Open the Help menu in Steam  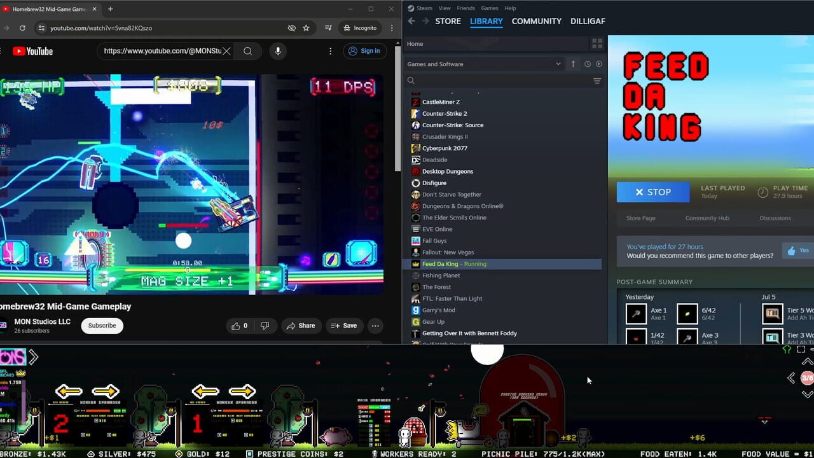510,8
